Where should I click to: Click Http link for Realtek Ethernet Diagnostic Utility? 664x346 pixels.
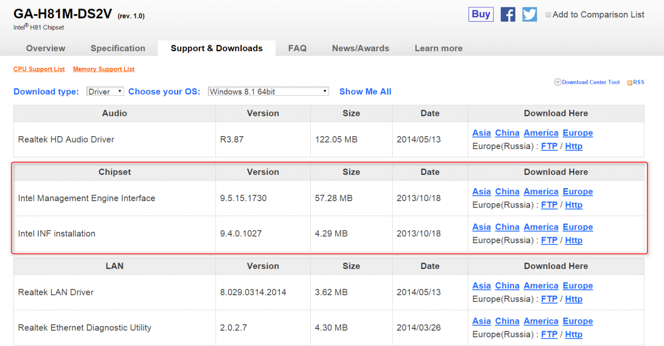(x=574, y=334)
